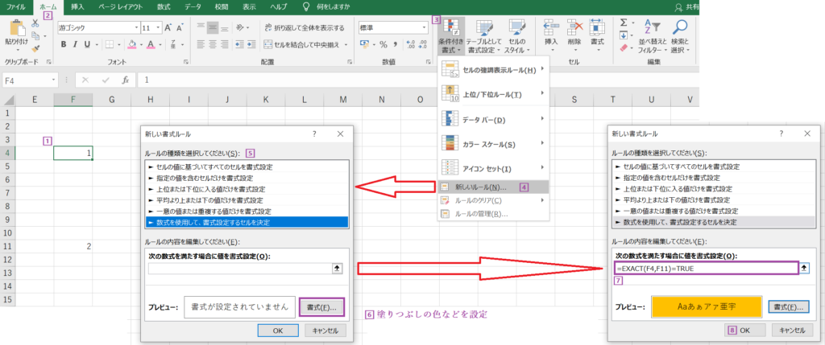Open テーブルとして書式設定 format as table
Viewport: 825px width, 345px height.
(x=484, y=36)
